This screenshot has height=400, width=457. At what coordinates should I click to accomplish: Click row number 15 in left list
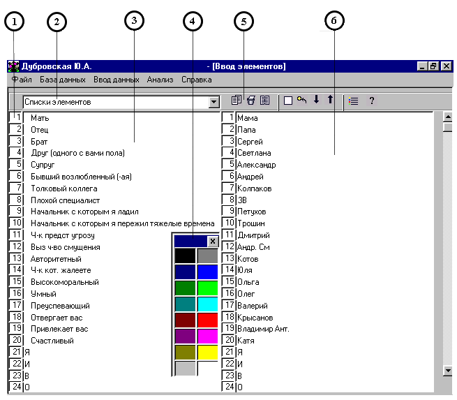16,281
